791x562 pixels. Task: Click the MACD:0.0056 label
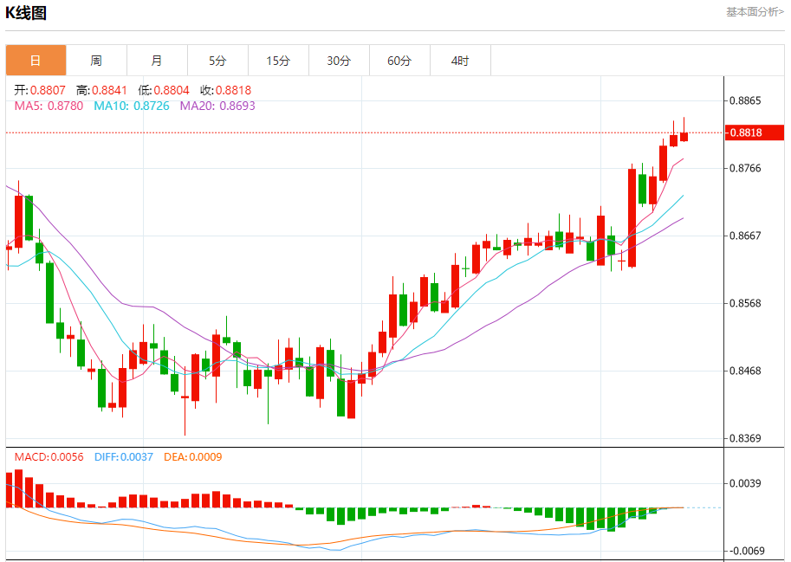click(x=49, y=457)
